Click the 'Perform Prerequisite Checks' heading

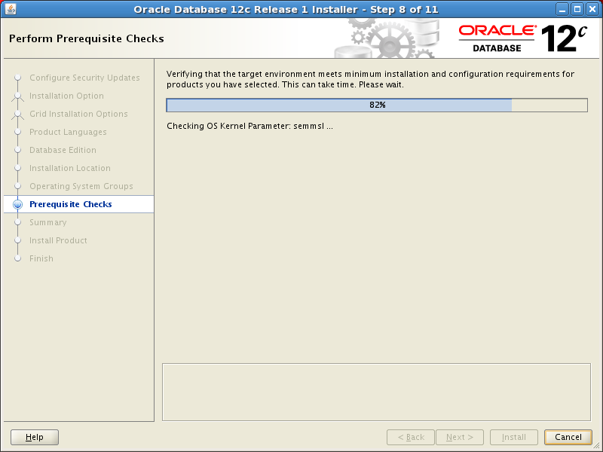[87, 38]
